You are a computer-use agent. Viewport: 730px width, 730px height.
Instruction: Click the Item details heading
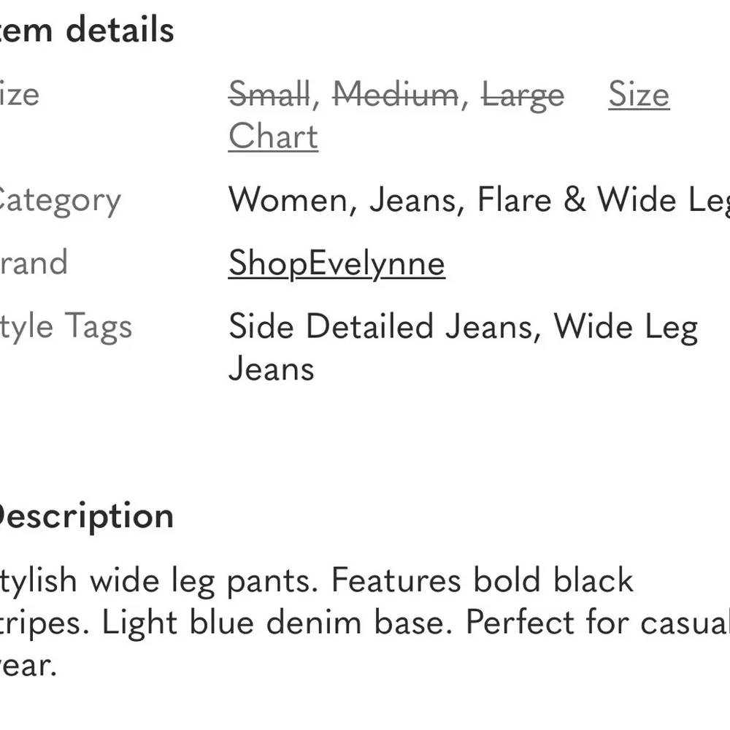coord(87,29)
